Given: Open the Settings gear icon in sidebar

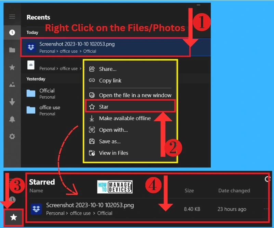Looking at the screenshot, I should (12, 136).
